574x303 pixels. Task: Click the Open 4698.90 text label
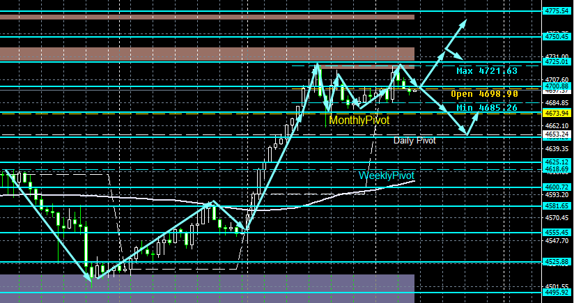coord(484,94)
